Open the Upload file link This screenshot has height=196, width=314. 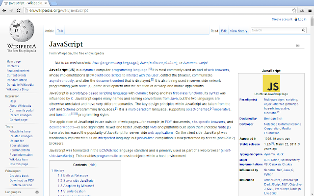click(17, 141)
